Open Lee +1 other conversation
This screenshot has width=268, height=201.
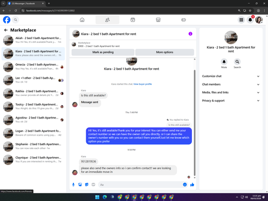click(x=33, y=80)
